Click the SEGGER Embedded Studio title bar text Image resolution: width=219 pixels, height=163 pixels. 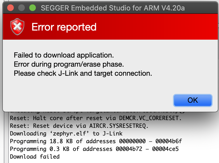coord(113,8)
